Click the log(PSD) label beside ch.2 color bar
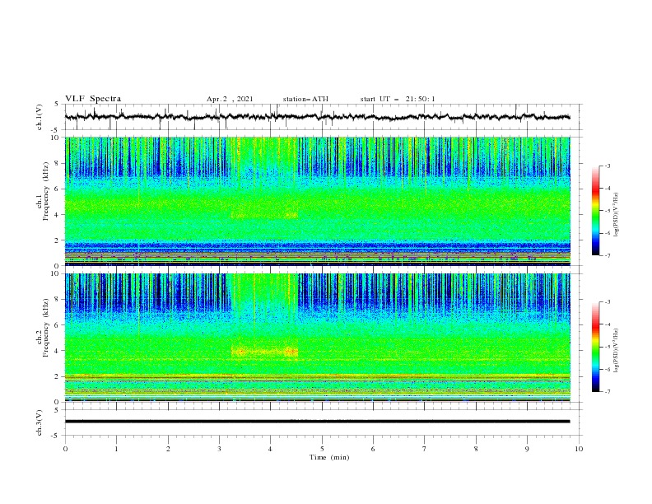The width and height of the screenshot is (652, 504). tap(617, 351)
